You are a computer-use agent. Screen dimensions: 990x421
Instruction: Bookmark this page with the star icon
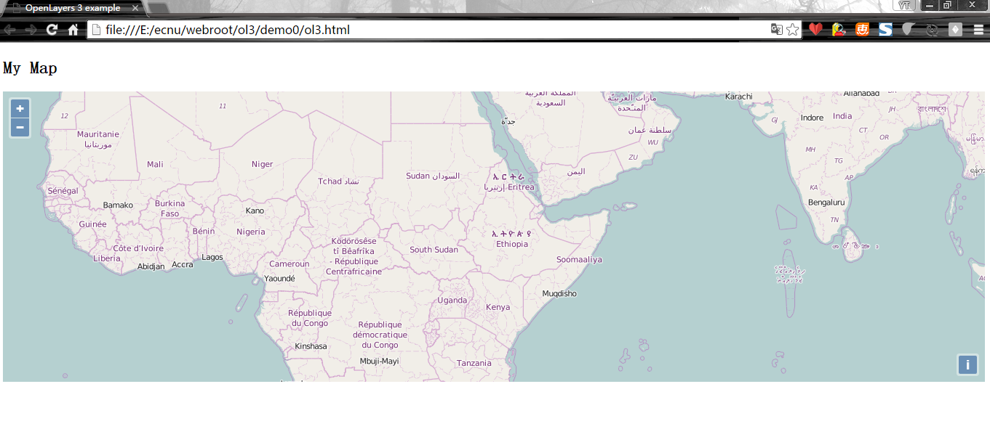coord(792,30)
